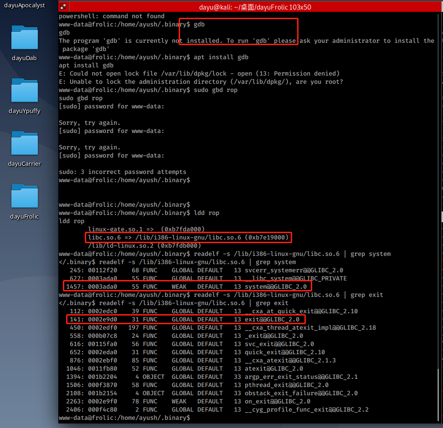443x428 pixels.
Task: Click the obstack_exit_failure@@GLIBC_2.0 row
Action: coord(212,392)
